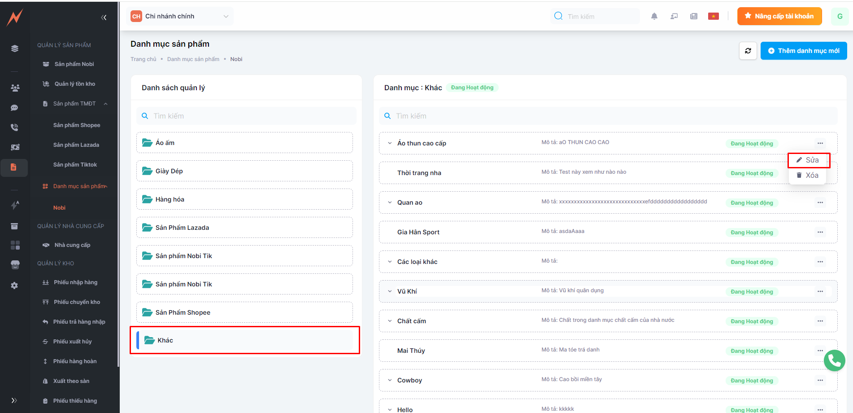Select Sửa in the context menu

(x=808, y=160)
